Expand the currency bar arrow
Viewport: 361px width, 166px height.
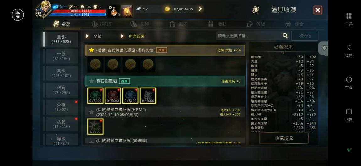click(x=200, y=9)
